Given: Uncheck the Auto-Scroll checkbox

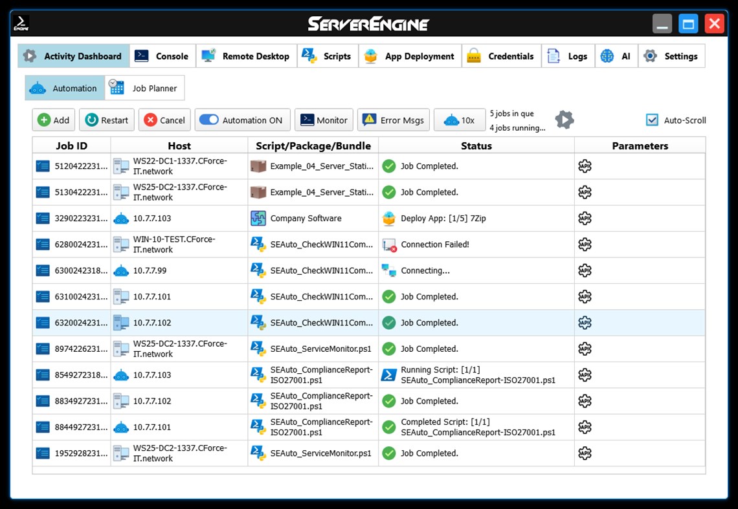Looking at the screenshot, I should pos(652,120).
